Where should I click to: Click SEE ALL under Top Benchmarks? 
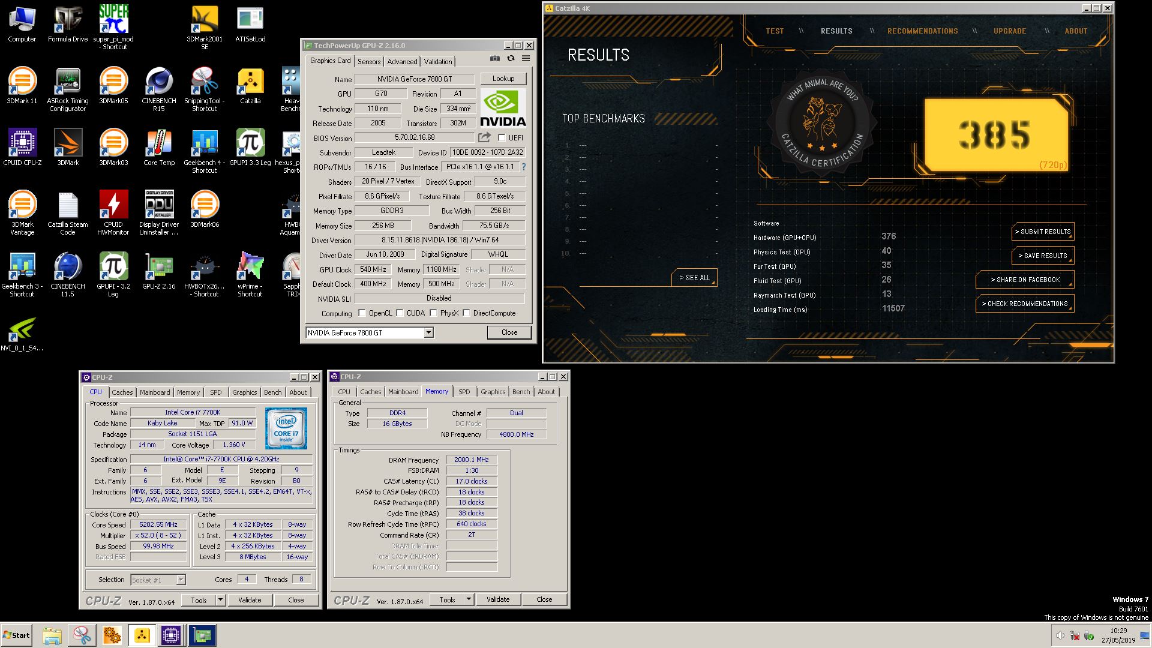694,278
